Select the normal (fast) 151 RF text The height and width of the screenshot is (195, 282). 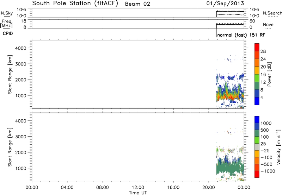[241, 35]
